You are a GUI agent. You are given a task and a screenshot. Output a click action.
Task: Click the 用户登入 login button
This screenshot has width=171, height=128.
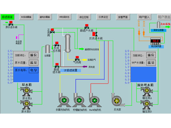[x=144, y=17]
